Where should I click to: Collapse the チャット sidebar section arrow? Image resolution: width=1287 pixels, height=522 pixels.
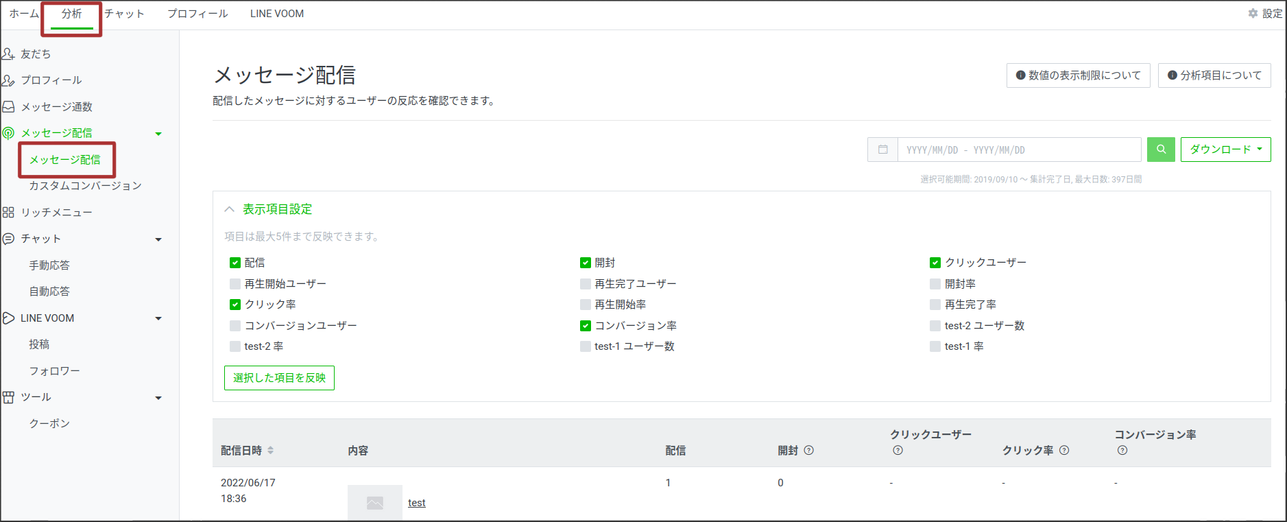click(158, 239)
